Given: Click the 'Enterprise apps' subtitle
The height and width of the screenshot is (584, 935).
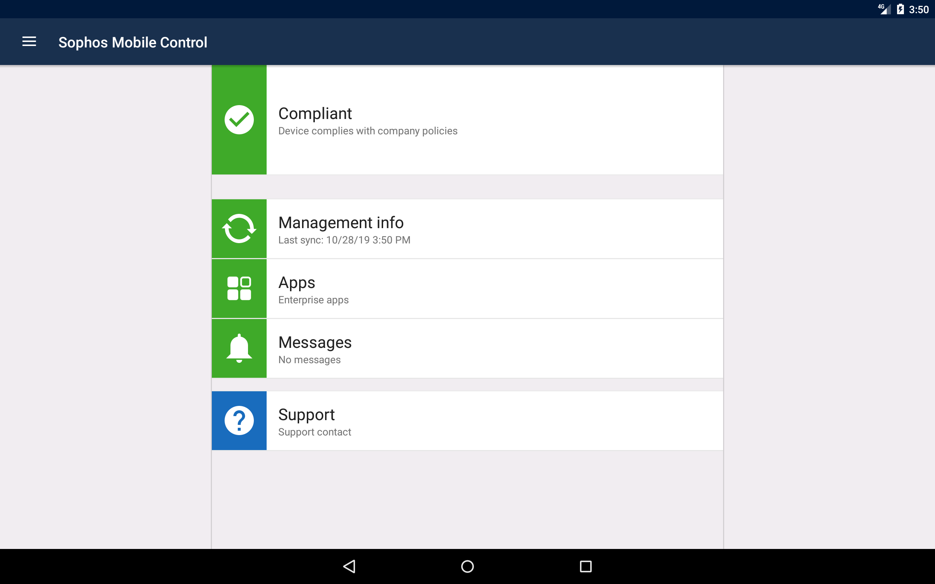Looking at the screenshot, I should 313,300.
